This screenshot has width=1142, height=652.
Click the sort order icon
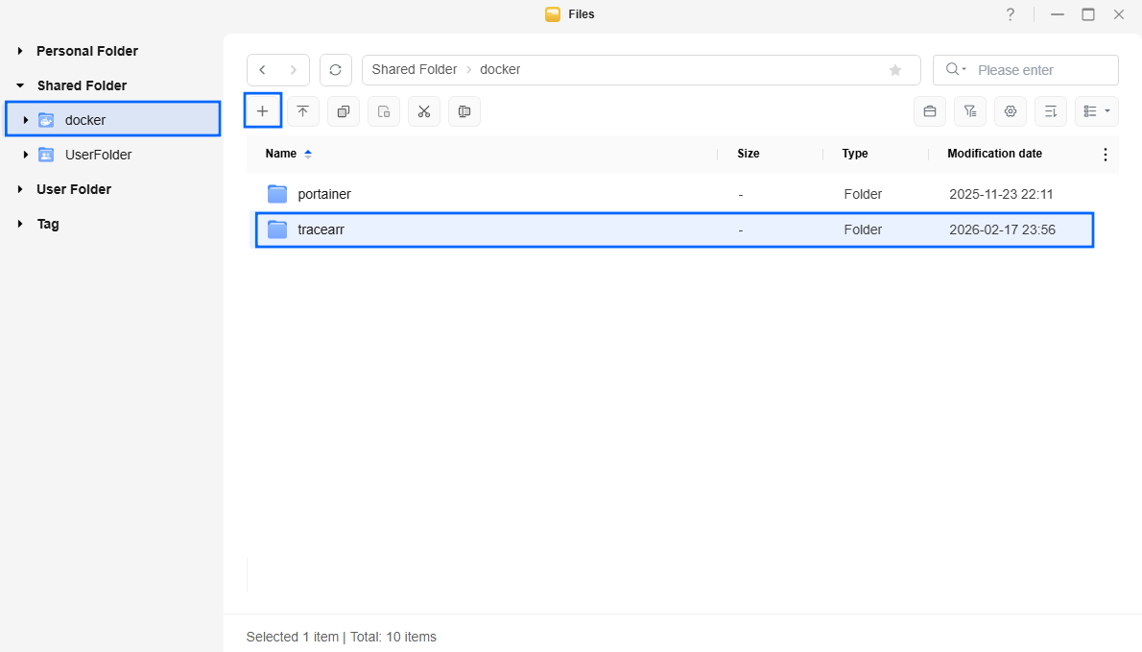click(1050, 111)
